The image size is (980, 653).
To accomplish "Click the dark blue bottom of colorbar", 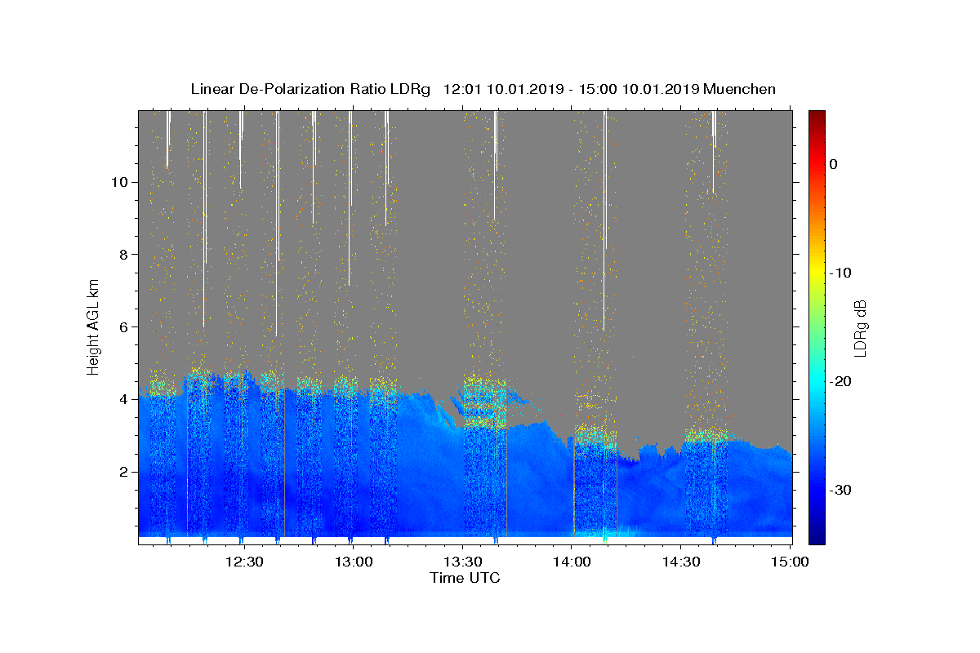I will click(x=816, y=538).
